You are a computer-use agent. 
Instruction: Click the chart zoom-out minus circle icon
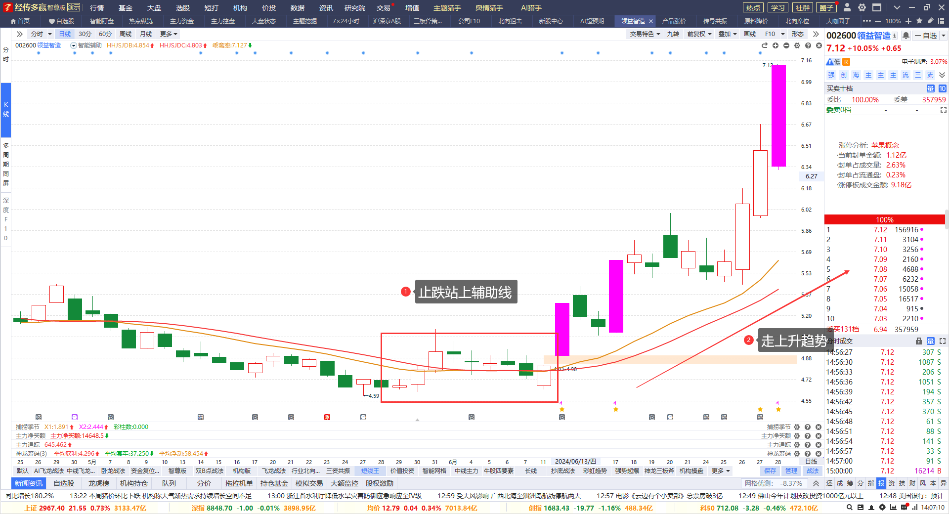(x=786, y=45)
